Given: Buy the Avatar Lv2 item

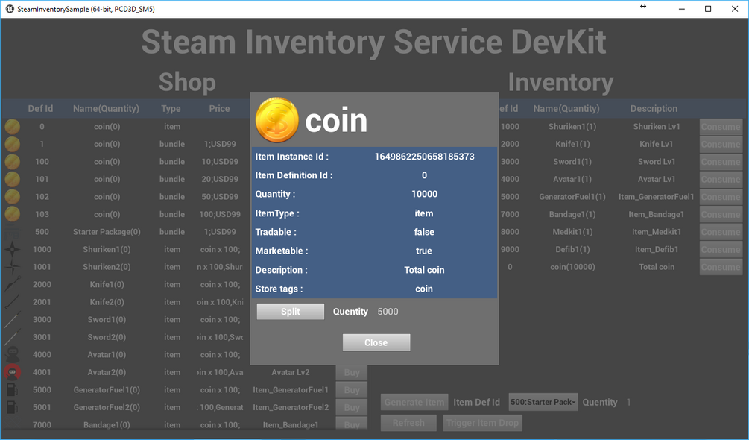Looking at the screenshot, I should click(x=352, y=372).
